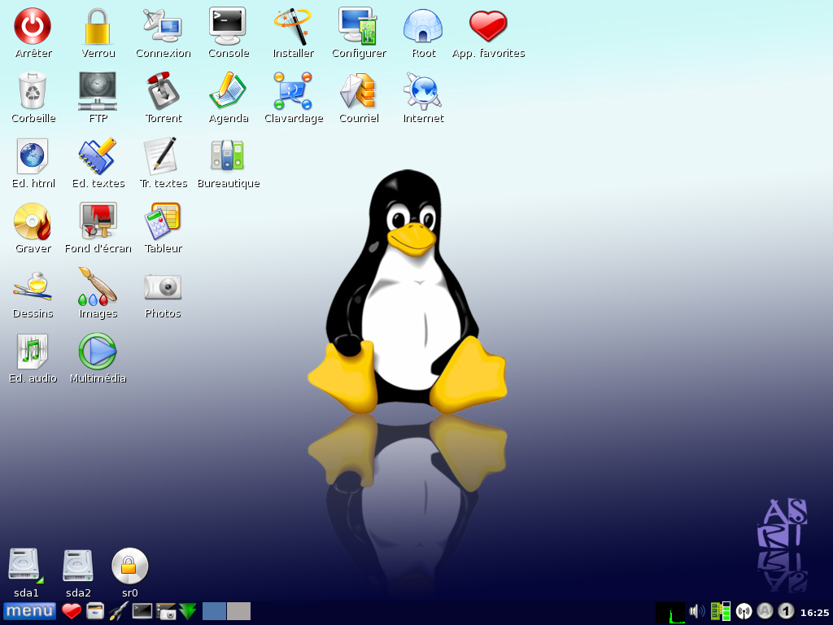Click the green memory chip tray icon
This screenshot has width=833, height=625.
tap(721, 611)
